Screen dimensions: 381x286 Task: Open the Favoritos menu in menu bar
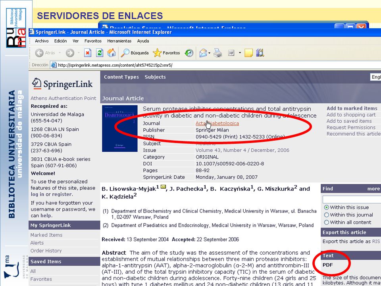[93, 41]
